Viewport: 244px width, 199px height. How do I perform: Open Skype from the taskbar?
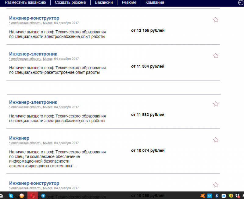point(11,196)
